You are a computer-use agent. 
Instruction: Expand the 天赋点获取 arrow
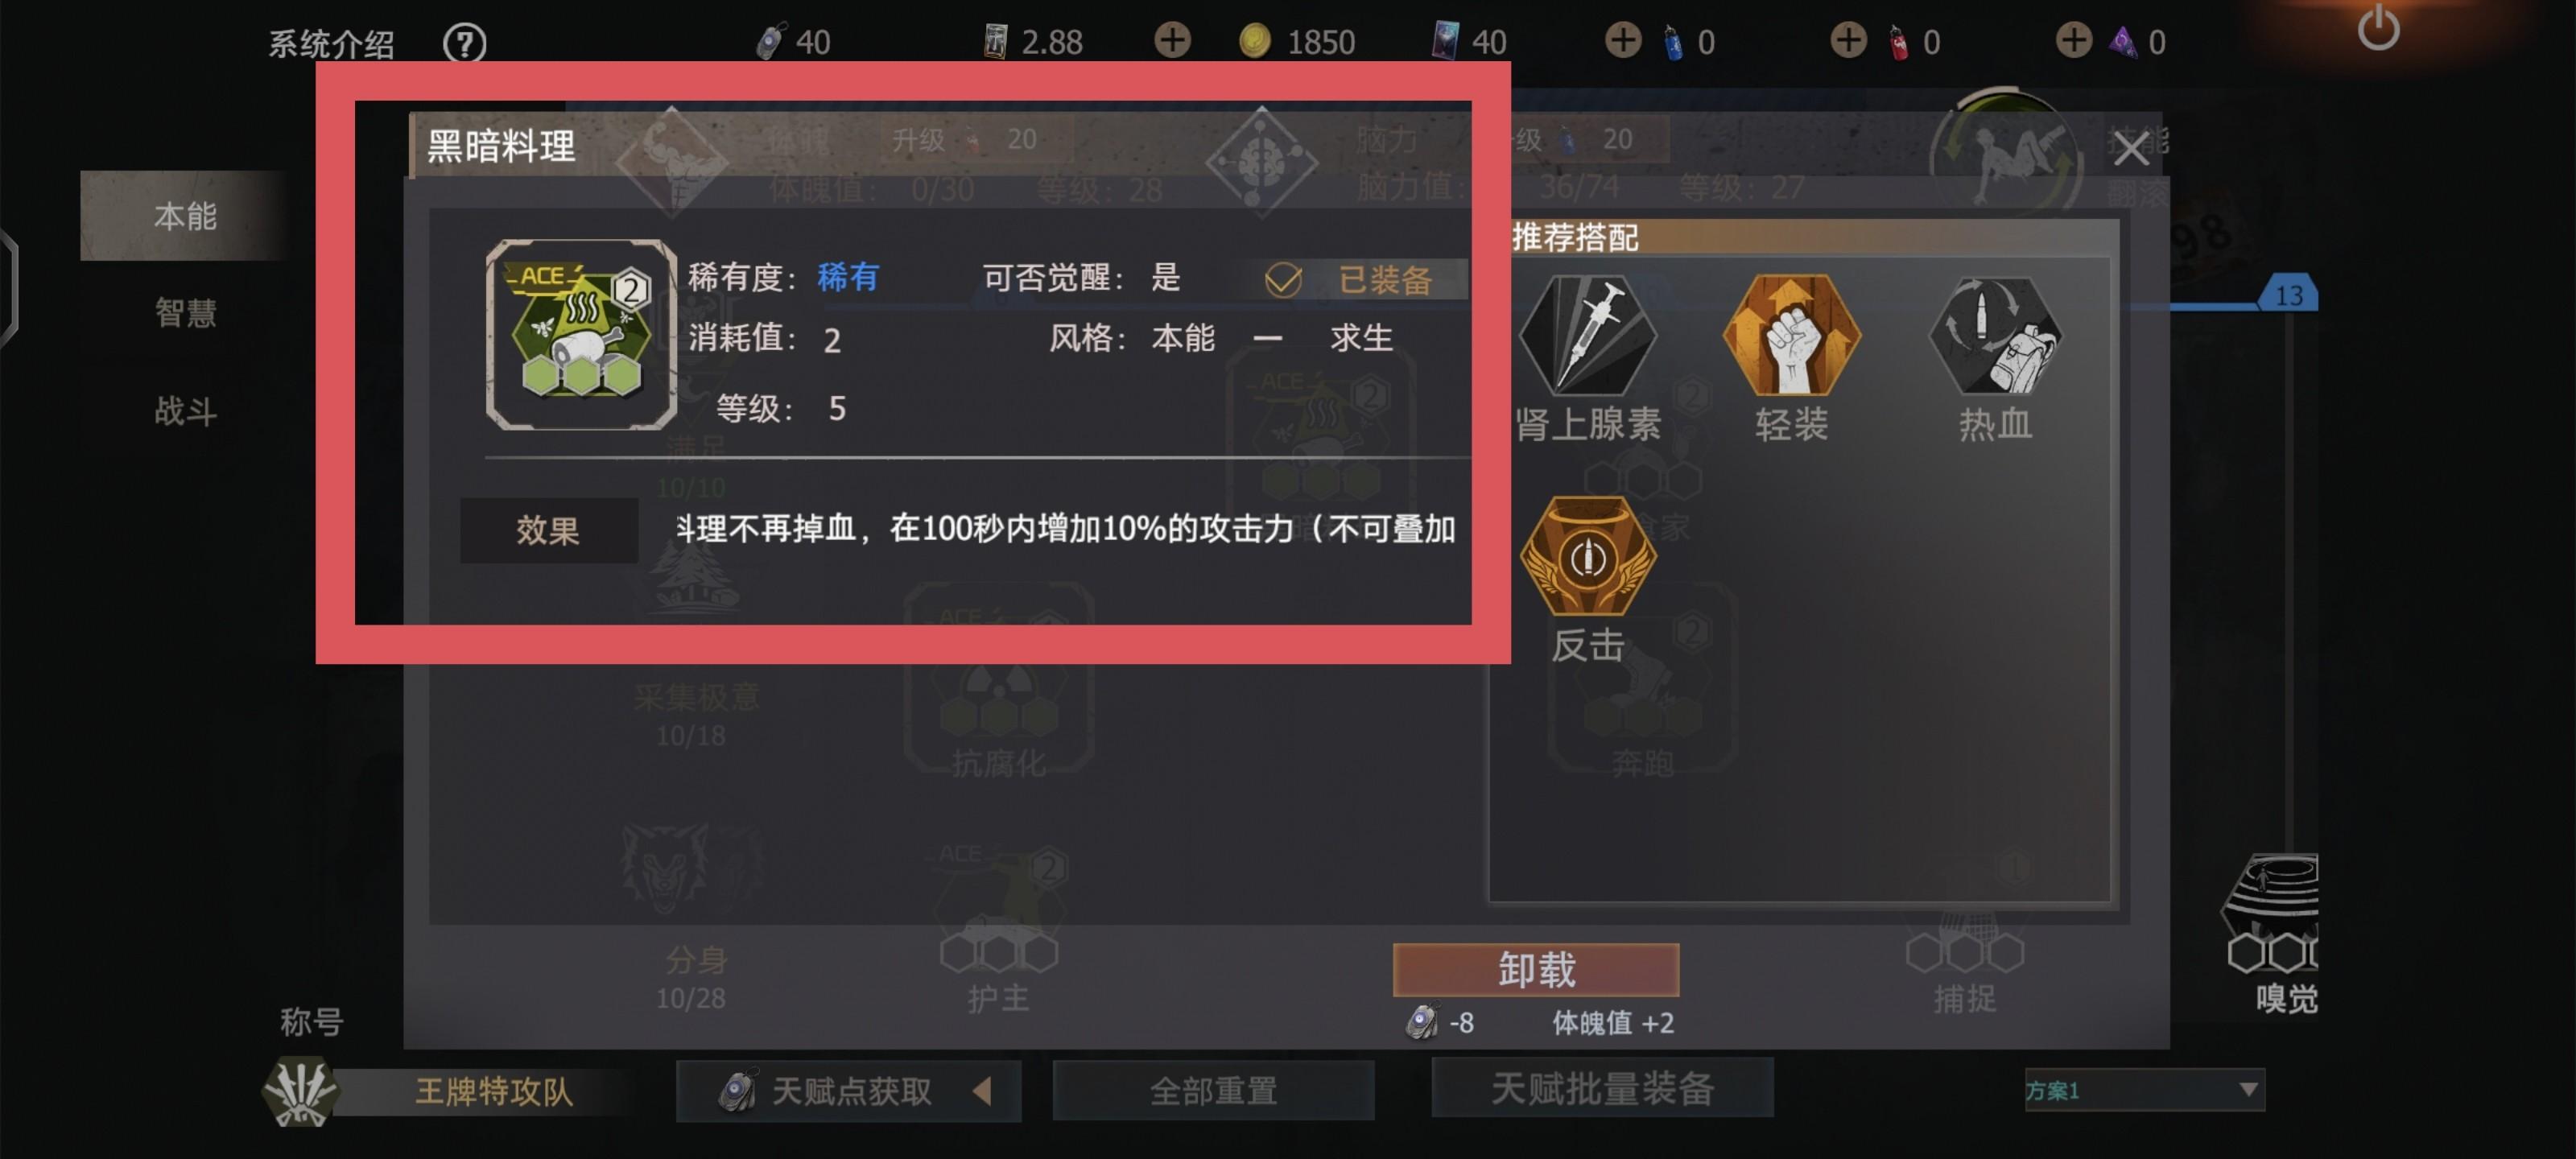point(982,1090)
